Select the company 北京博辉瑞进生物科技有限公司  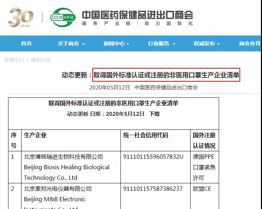point(63,157)
